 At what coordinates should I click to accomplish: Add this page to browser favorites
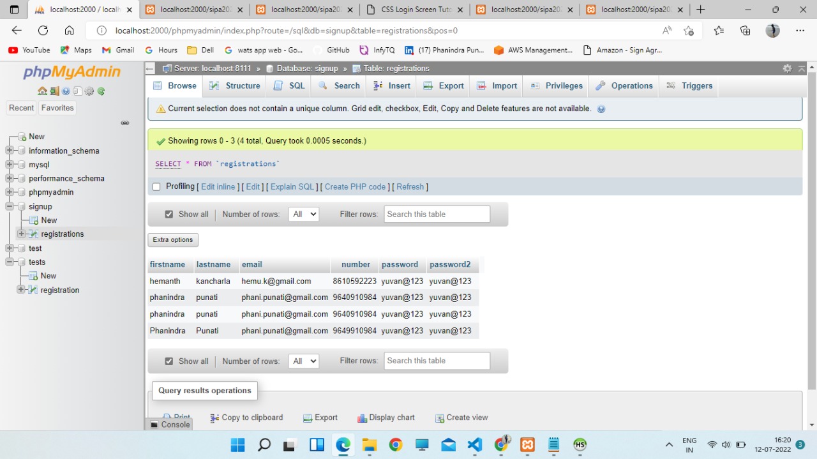(689, 31)
